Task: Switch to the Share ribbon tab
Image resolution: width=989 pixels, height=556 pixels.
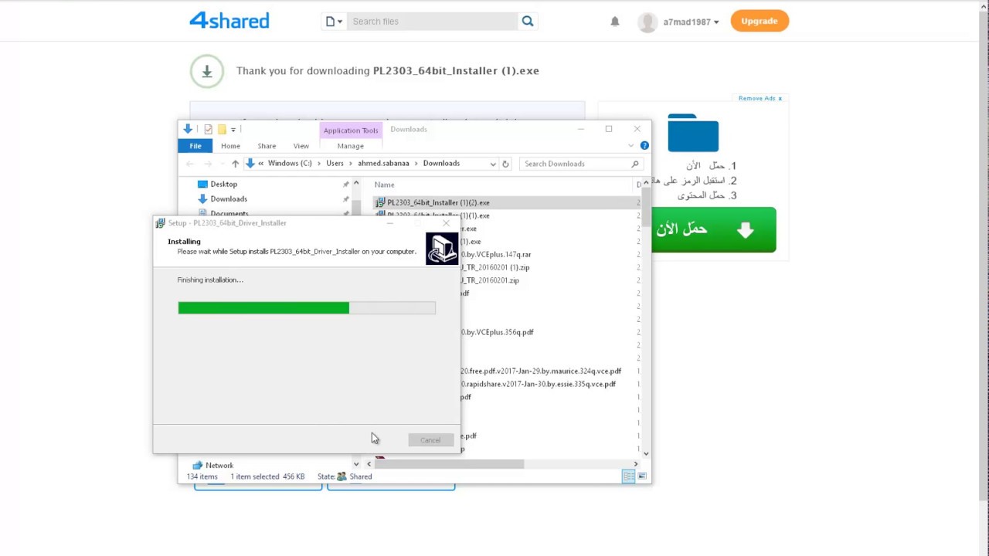Action: click(267, 146)
